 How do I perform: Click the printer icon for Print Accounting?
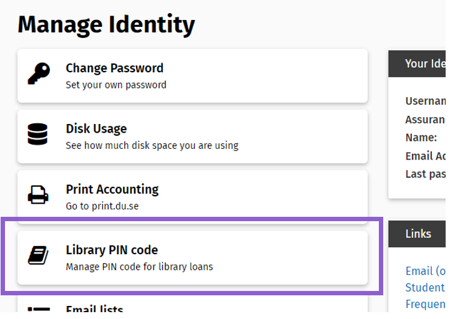tap(38, 195)
